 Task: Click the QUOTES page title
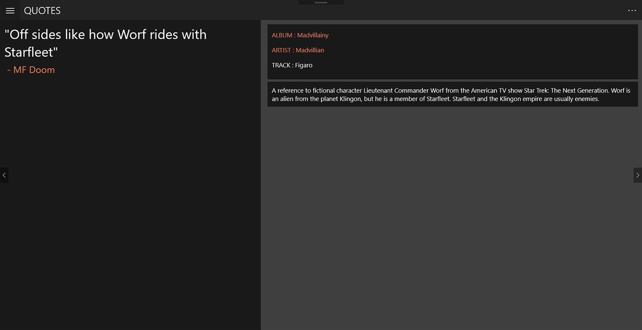pyautogui.click(x=42, y=11)
